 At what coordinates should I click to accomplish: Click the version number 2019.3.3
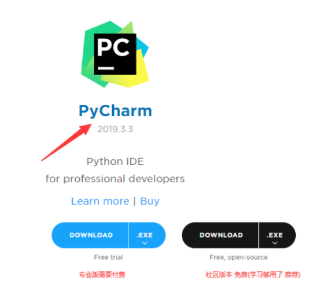click(x=115, y=129)
